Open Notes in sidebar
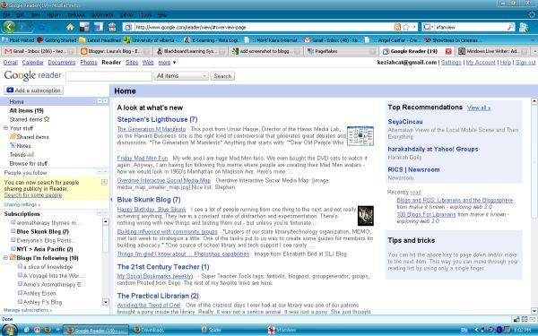Viewport: 538px width, 336px height. [21, 146]
